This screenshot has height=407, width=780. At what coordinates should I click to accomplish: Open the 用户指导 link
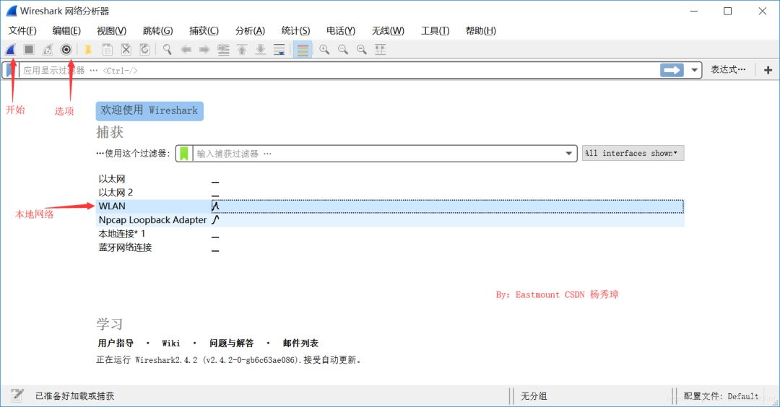[x=116, y=343]
